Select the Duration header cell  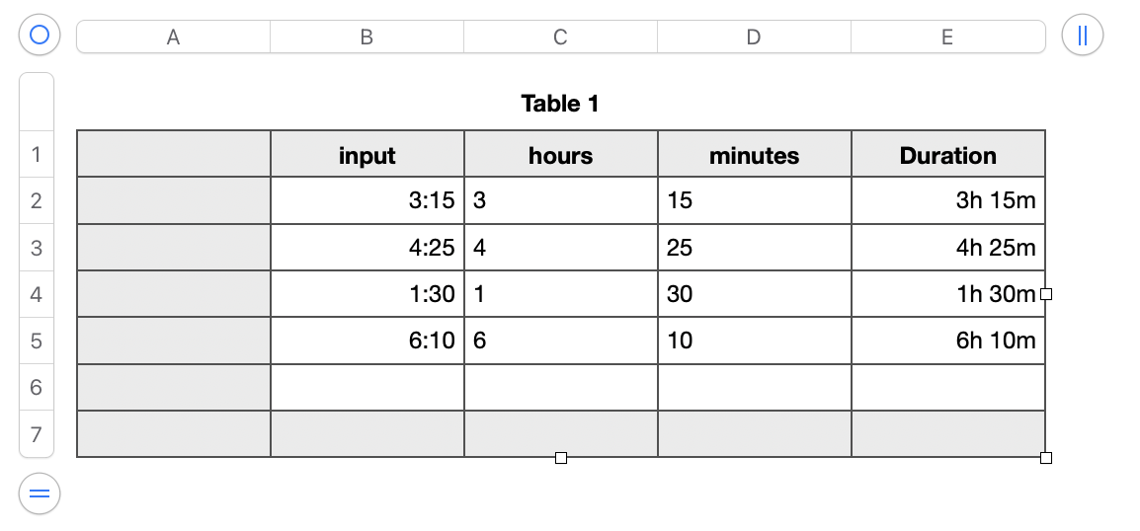(948, 154)
